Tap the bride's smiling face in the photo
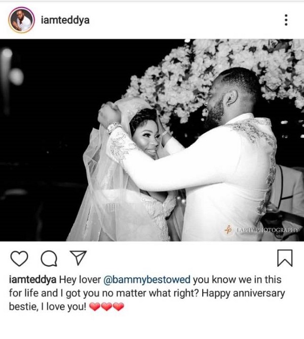 (x=146, y=140)
